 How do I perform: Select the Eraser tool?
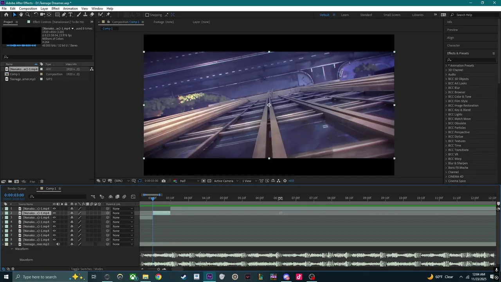pos(92,14)
